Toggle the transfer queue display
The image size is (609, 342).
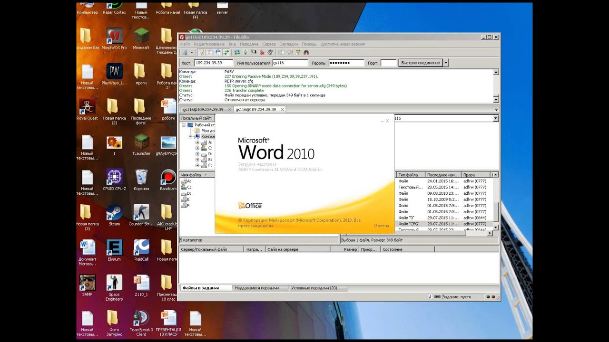click(x=226, y=52)
